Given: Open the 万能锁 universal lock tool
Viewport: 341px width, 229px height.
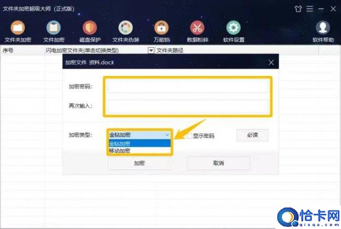Looking at the screenshot, I should (x=162, y=31).
